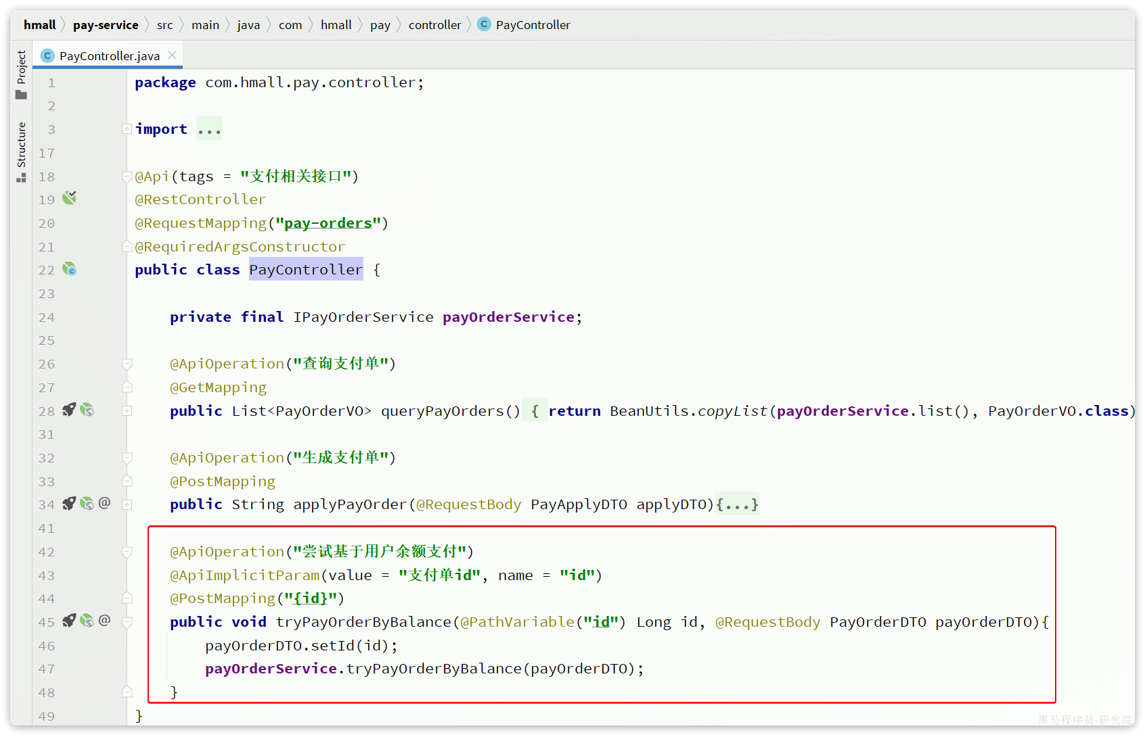
Task: Click the Spring checkmark gutter icon on line 19
Action: coord(70,198)
